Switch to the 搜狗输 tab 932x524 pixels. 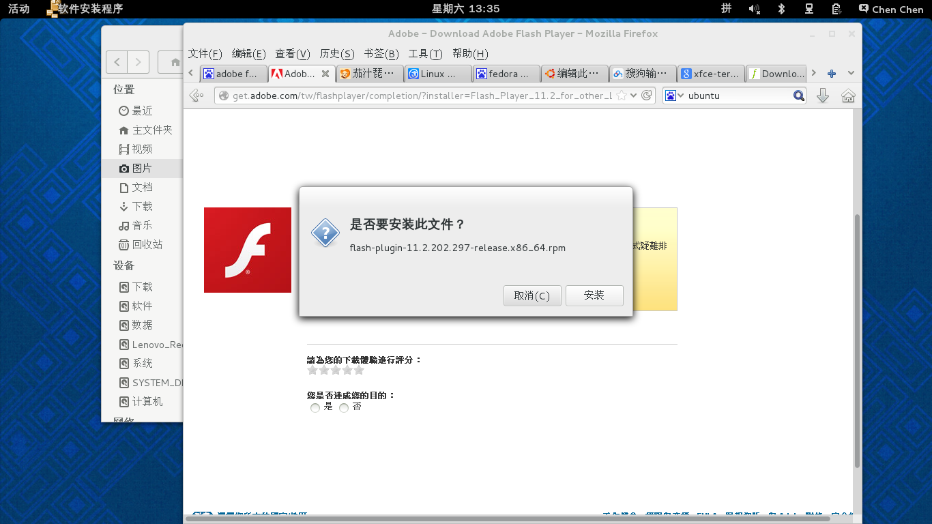[x=642, y=74]
